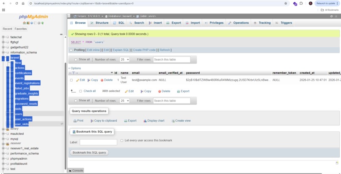Open the Operations tab
This screenshot has height=174, width=341.
tap(238, 23)
